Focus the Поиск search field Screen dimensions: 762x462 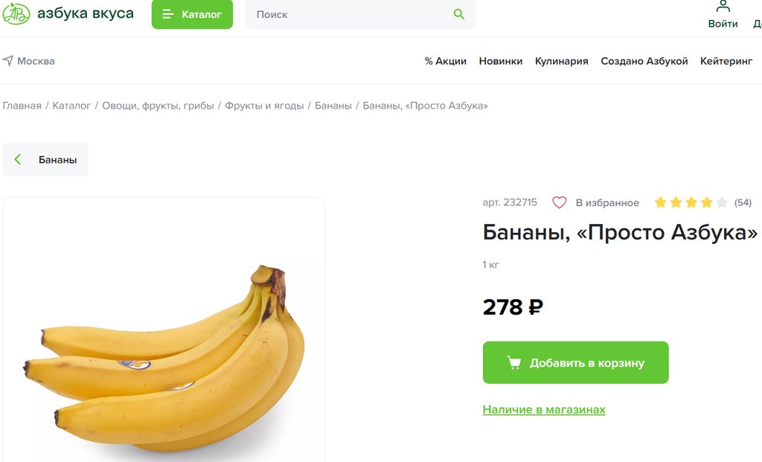coord(360,14)
